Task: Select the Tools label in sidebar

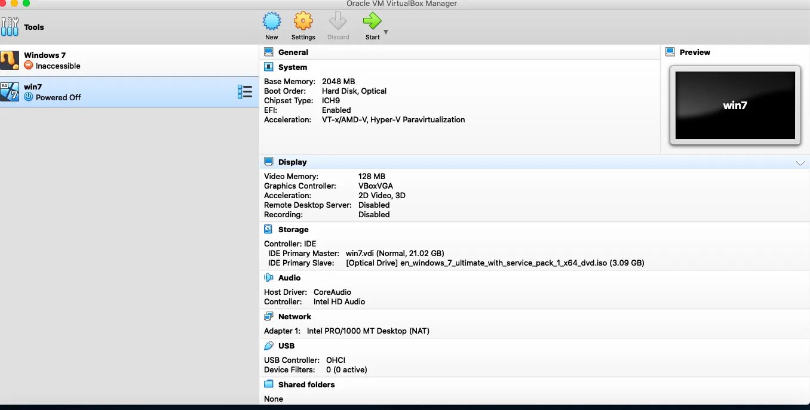Action: pos(34,27)
